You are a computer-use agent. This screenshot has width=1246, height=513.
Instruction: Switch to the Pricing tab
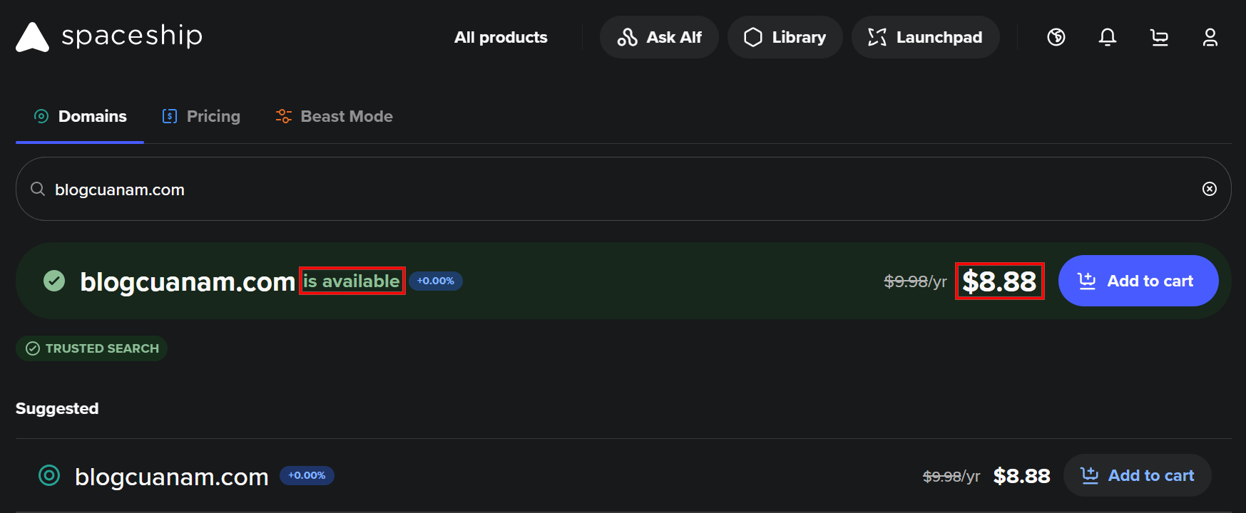202,116
